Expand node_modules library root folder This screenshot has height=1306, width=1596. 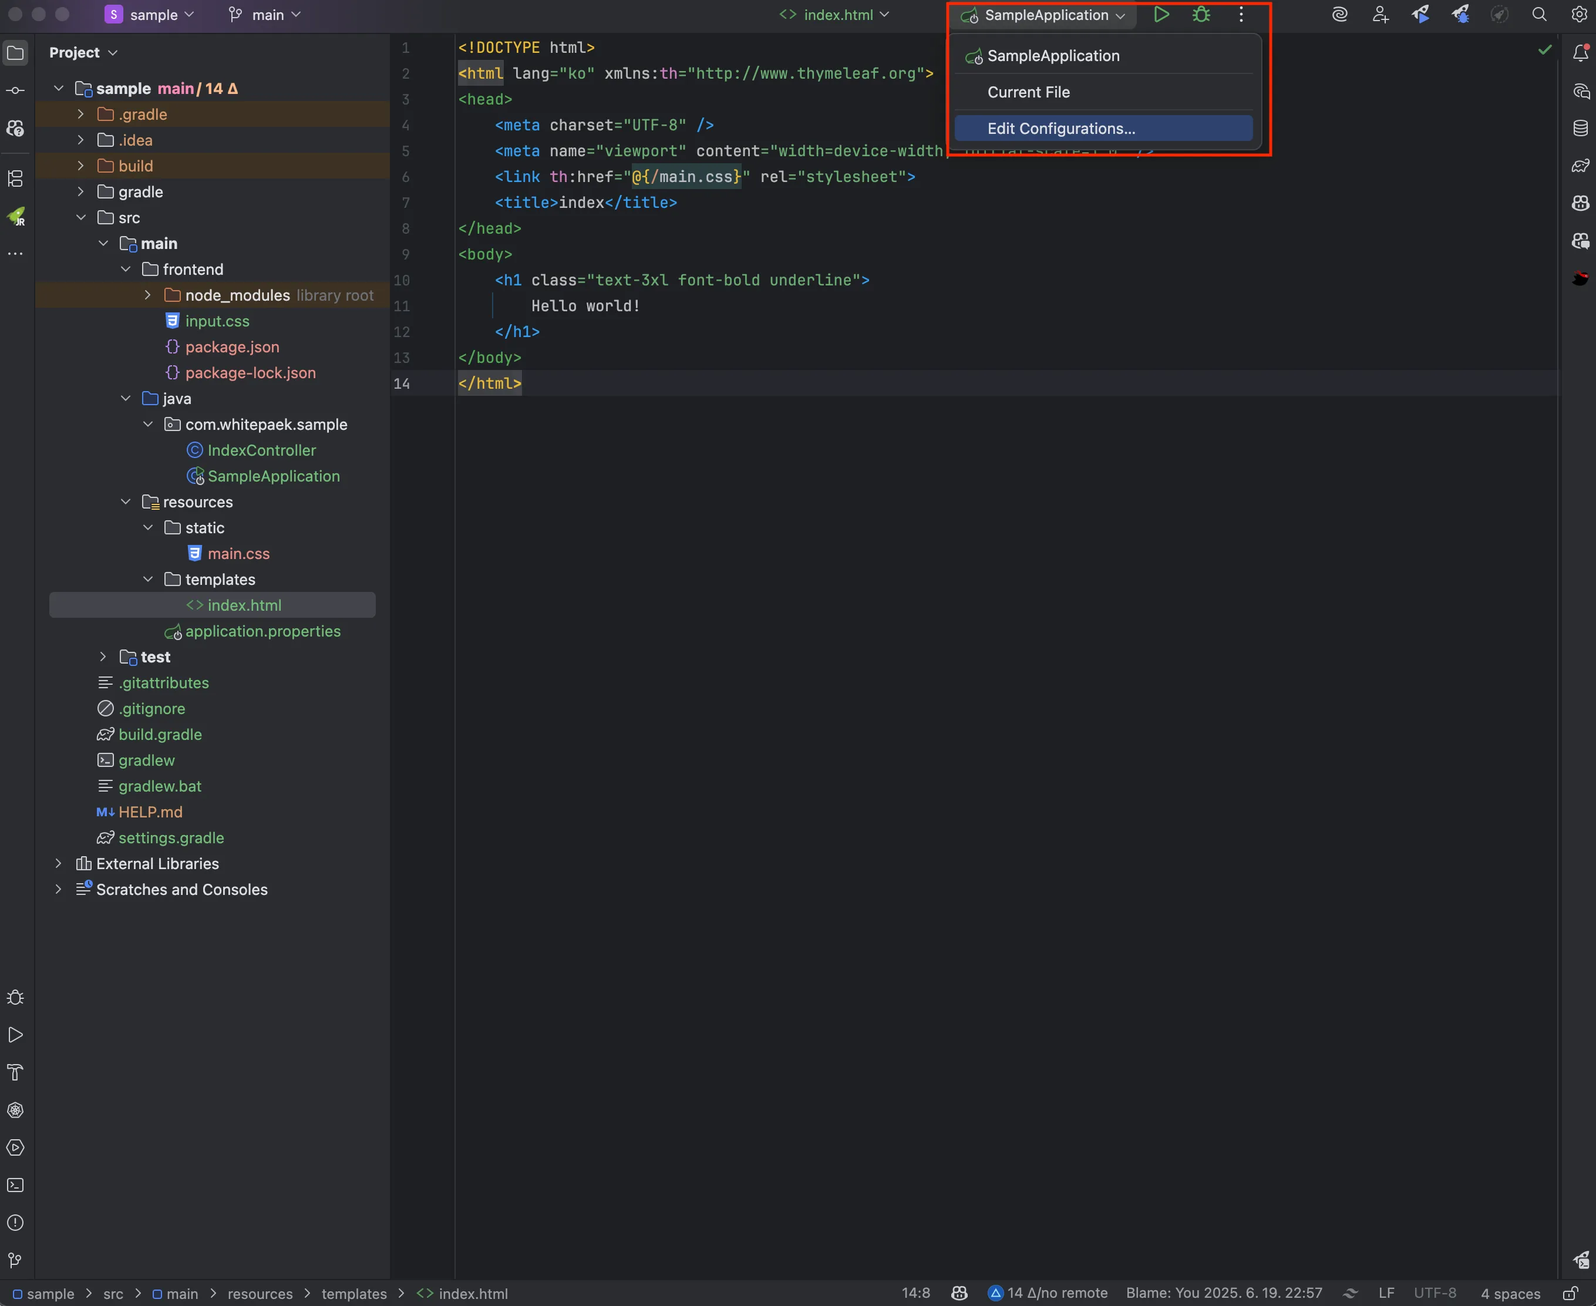[x=147, y=295]
